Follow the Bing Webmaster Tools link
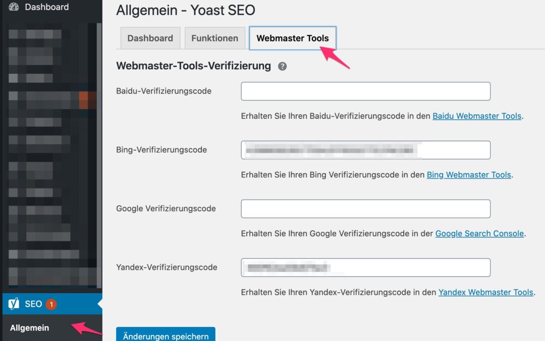545x341 pixels. click(x=469, y=175)
